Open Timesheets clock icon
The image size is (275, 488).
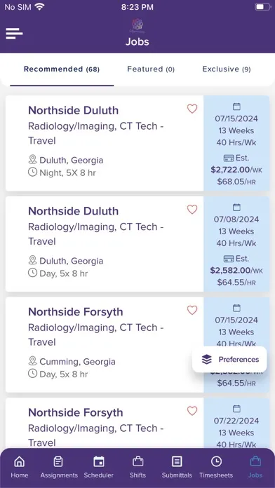[216, 461]
